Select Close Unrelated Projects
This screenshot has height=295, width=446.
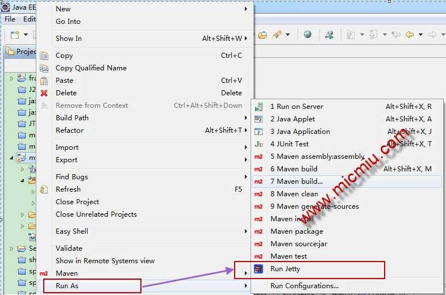(96, 214)
